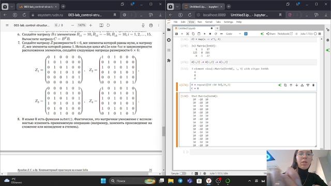331x186 pixels.
Task: Restart kernel and run all cells
Action: click(221, 34)
